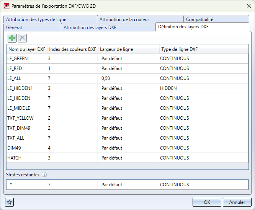Select Par défaut width cell for HATCH row

coord(129,158)
